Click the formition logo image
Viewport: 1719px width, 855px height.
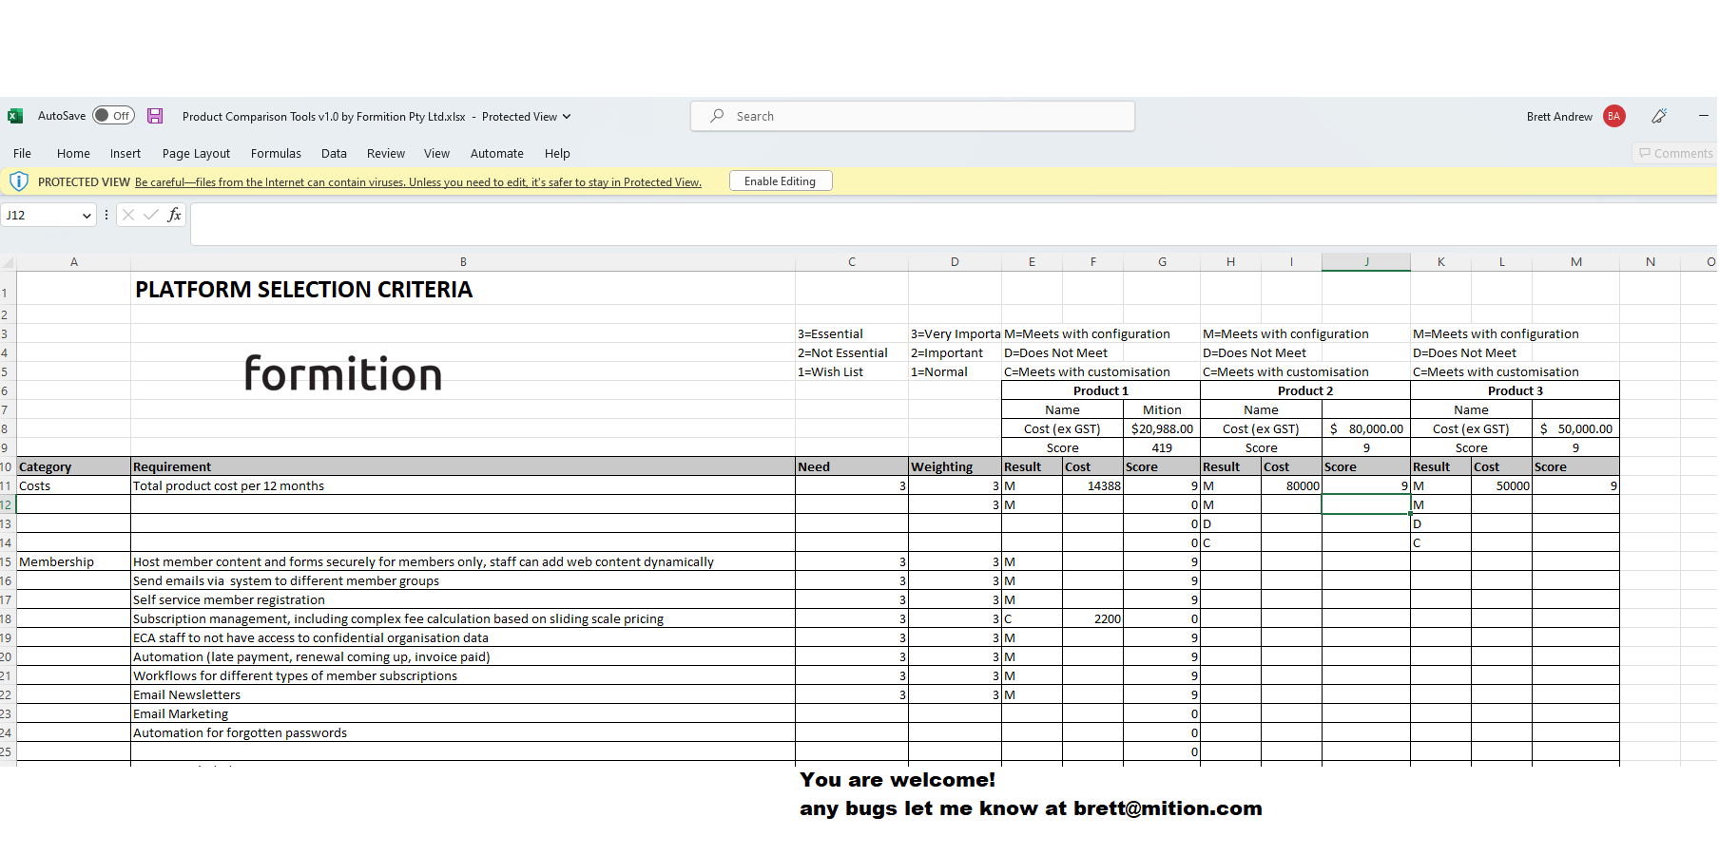[343, 373]
